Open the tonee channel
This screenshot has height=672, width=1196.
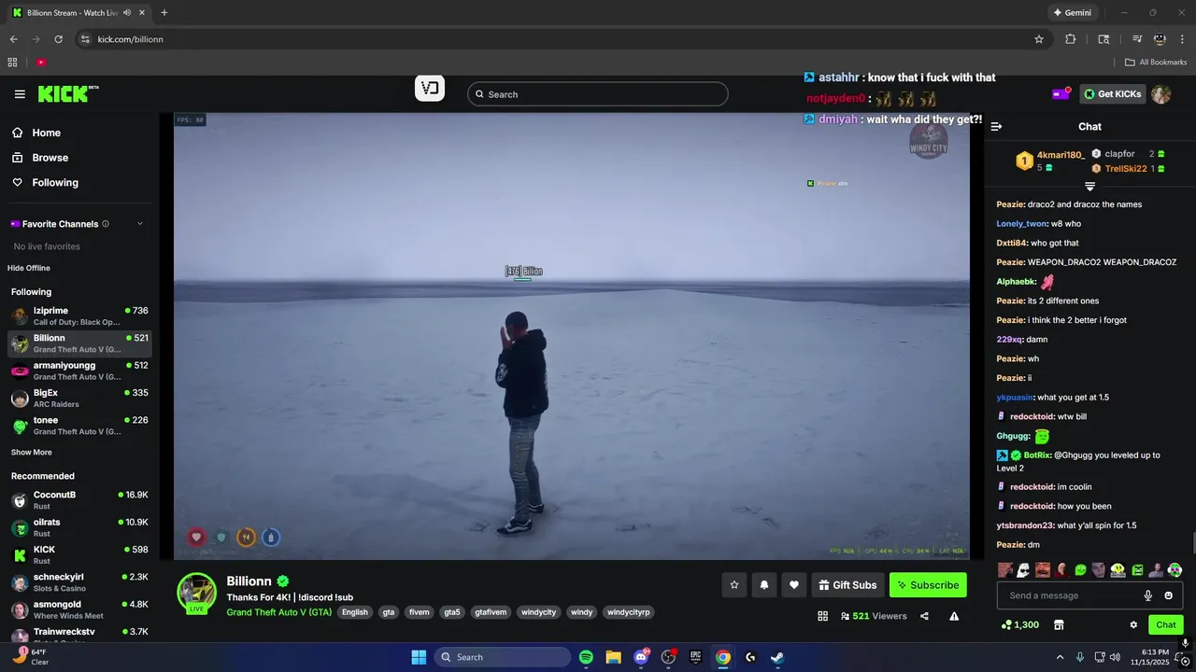pyautogui.click(x=79, y=426)
